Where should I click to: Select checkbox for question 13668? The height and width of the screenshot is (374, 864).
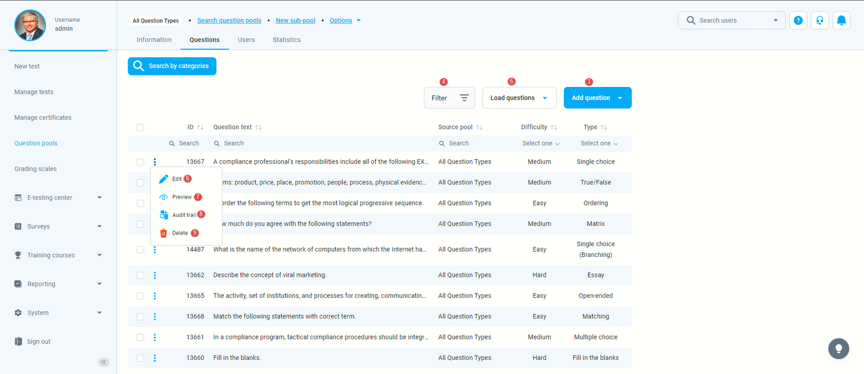coord(140,317)
